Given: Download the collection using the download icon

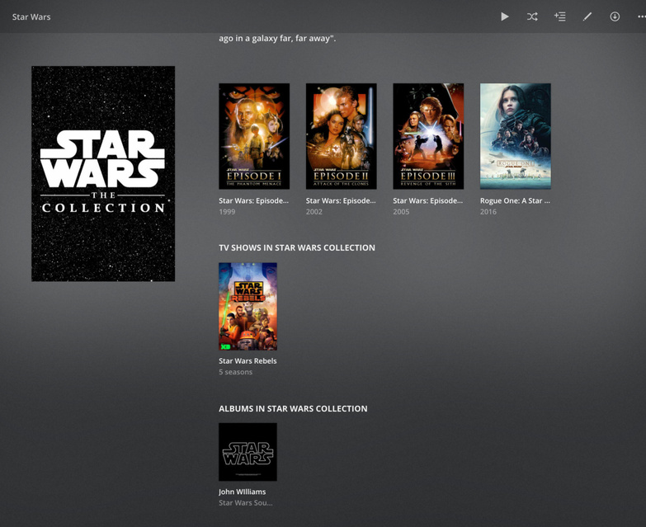Looking at the screenshot, I should (615, 16).
